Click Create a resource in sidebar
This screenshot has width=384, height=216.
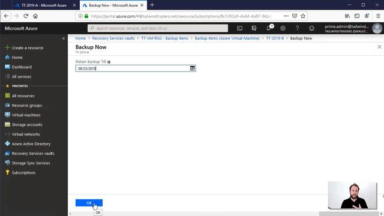24,48
